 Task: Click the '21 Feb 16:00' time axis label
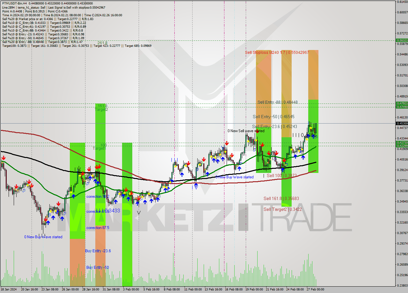coord(274,289)
